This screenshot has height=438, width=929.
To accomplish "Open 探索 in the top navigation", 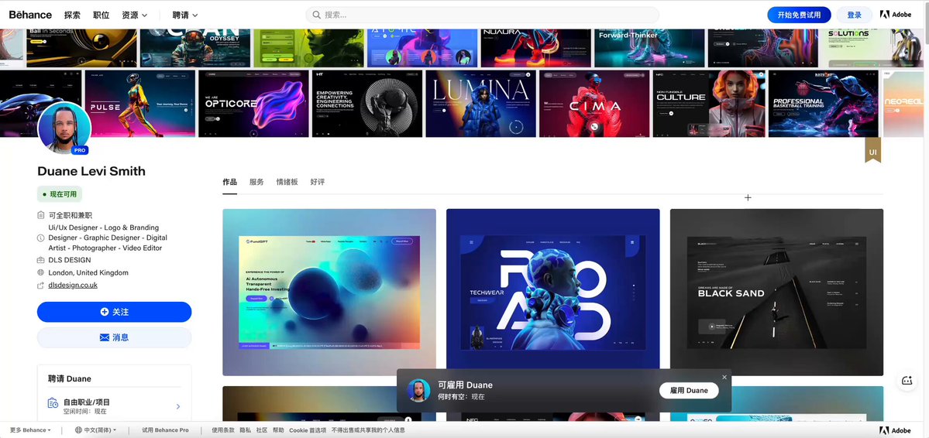I will click(72, 15).
